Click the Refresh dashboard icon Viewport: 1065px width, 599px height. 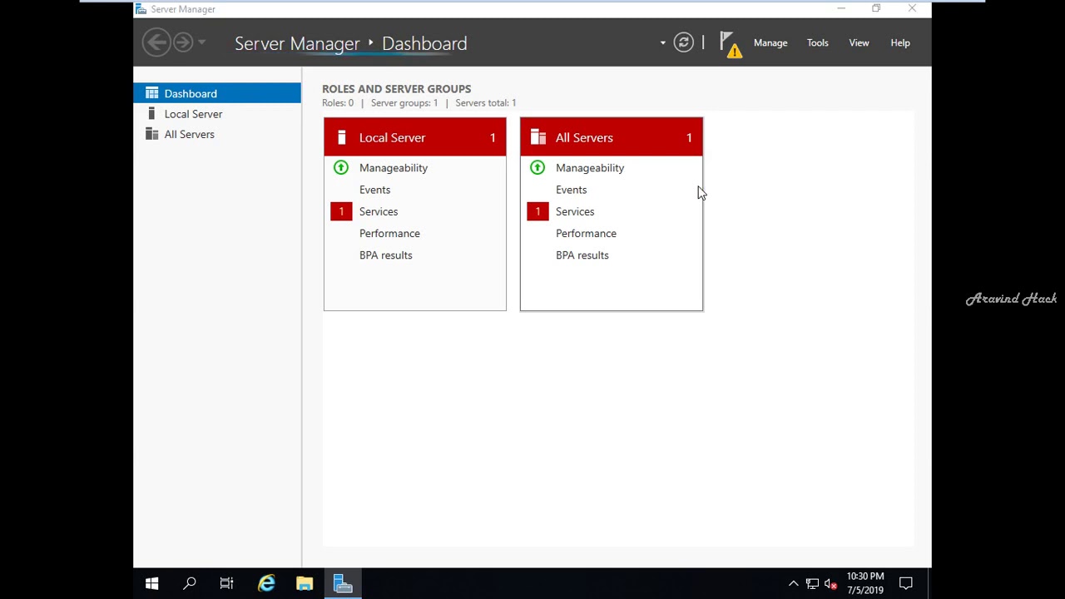tap(683, 42)
